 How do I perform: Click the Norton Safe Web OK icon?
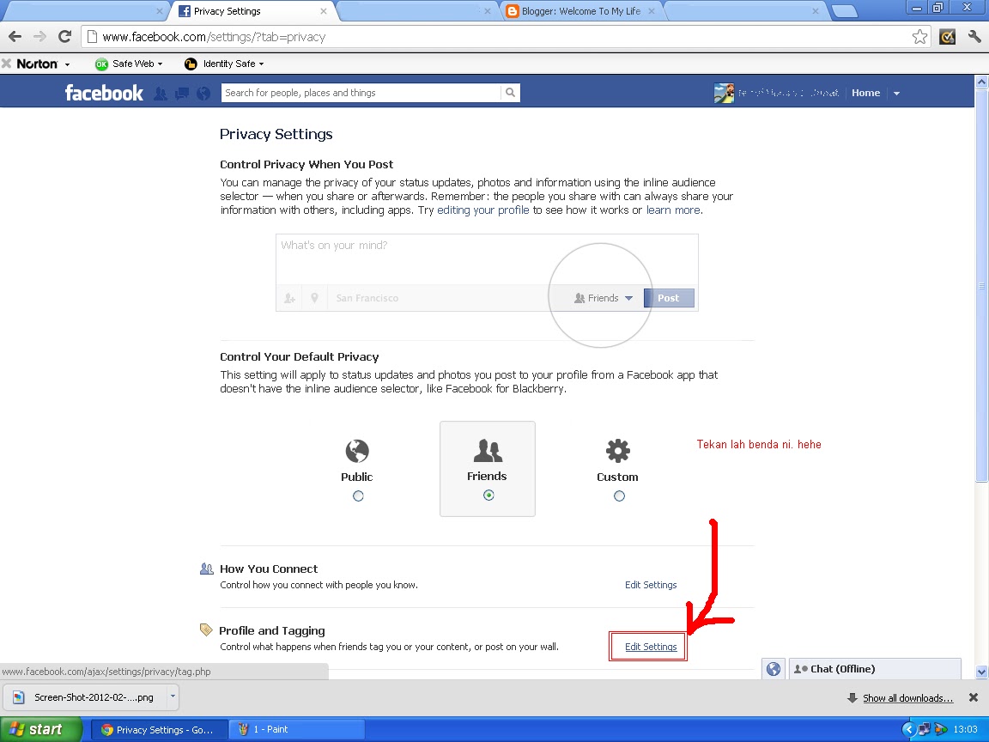tap(101, 64)
